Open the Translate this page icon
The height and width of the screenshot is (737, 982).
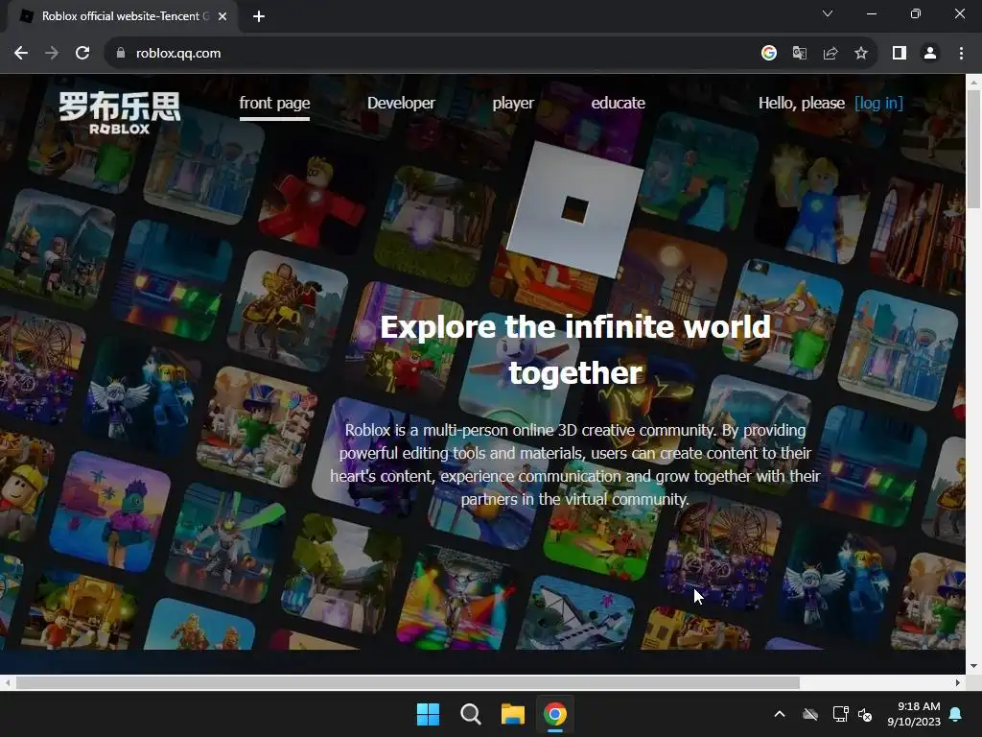pyautogui.click(x=800, y=54)
